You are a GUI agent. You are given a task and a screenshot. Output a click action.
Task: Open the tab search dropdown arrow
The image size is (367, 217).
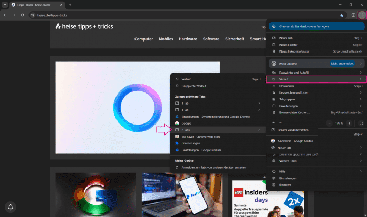tap(4, 5)
